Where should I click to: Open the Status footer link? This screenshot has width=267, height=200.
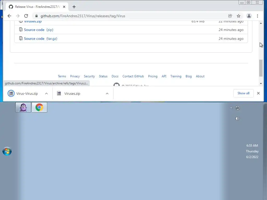click(x=103, y=76)
